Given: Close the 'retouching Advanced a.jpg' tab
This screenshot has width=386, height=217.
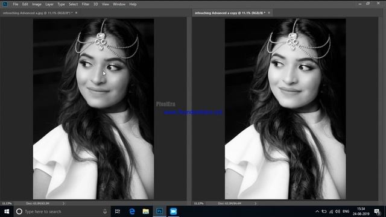Looking at the screenshot, I should point(77,13).
